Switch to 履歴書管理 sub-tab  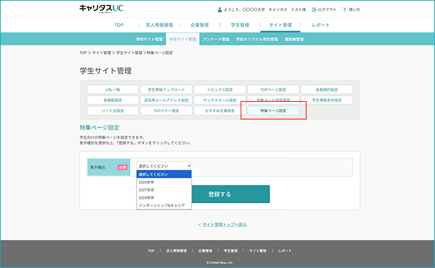[294, 39]
